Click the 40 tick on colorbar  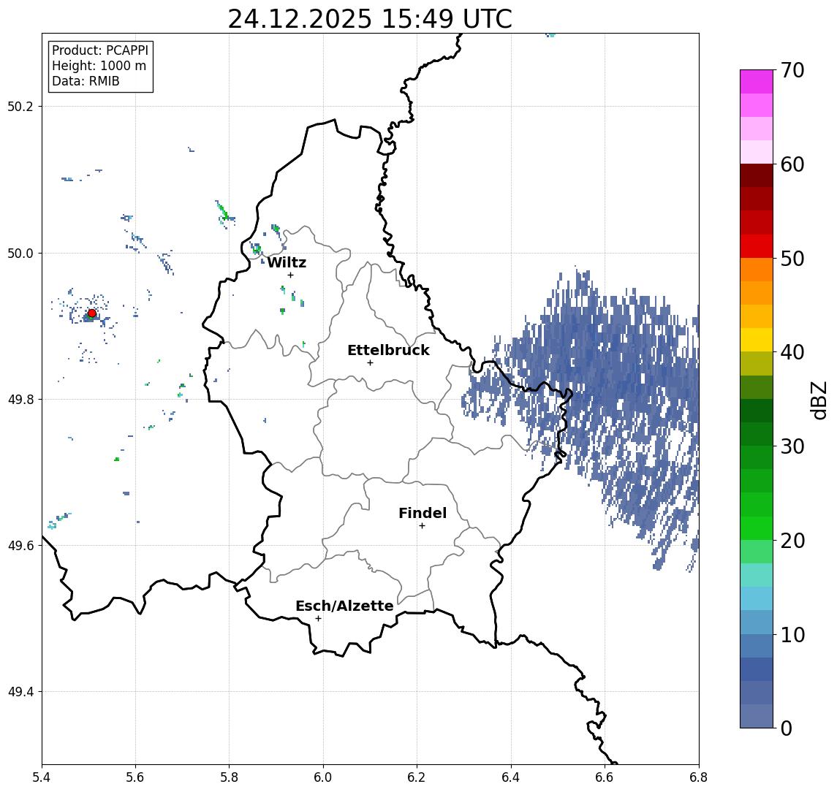[x=792, y=351]
